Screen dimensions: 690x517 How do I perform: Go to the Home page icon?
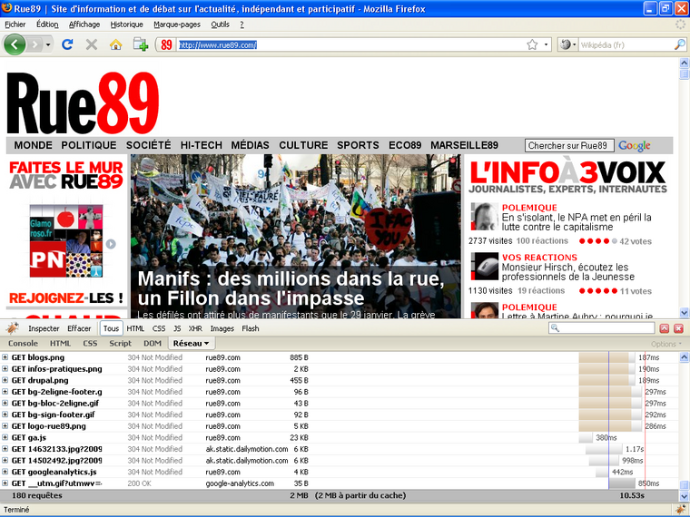pyautogui.click(x=115, y=44)
